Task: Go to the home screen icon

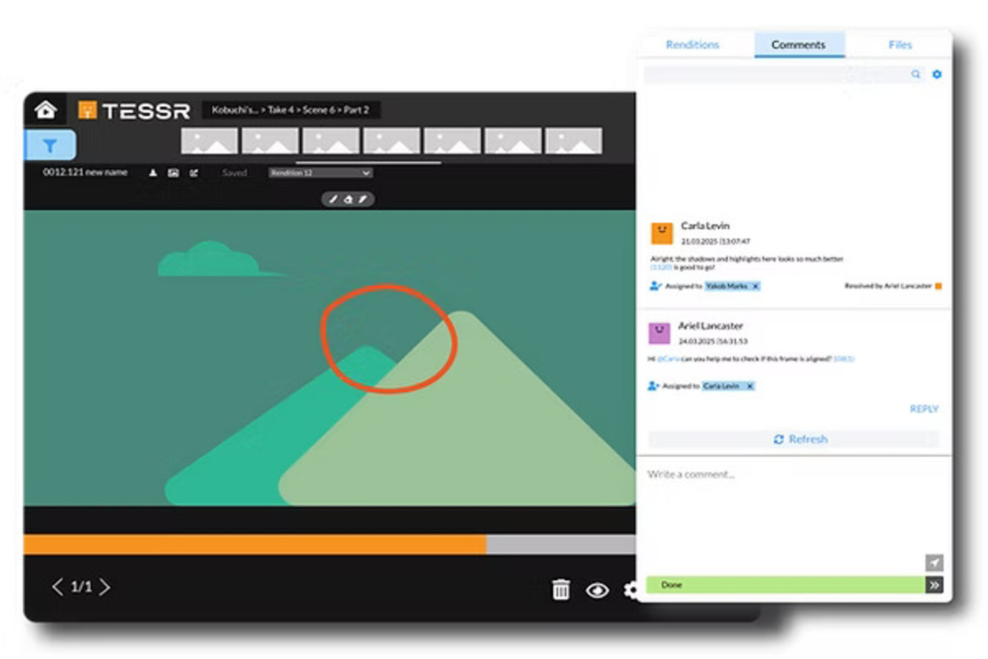Action: [x=45, y=109]
